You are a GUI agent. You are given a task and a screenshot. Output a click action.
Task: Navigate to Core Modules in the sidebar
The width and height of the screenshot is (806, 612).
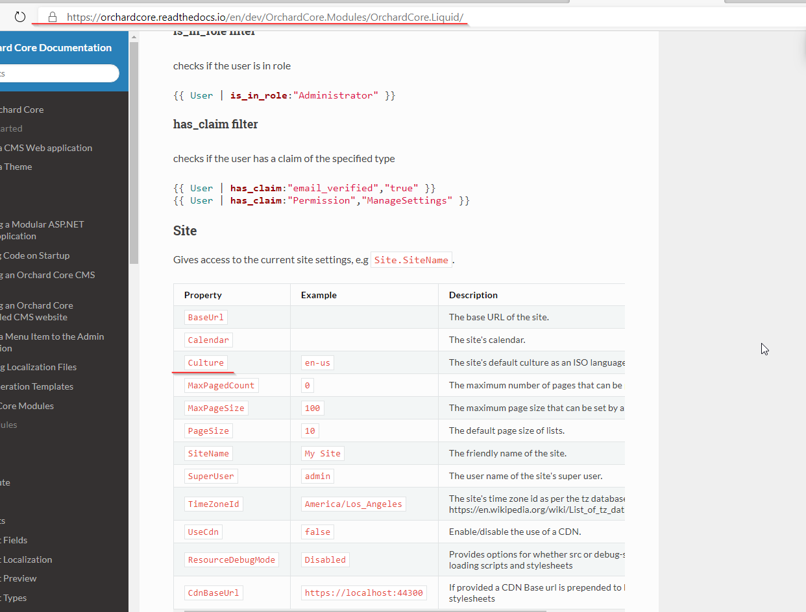[x=26, y=405]
